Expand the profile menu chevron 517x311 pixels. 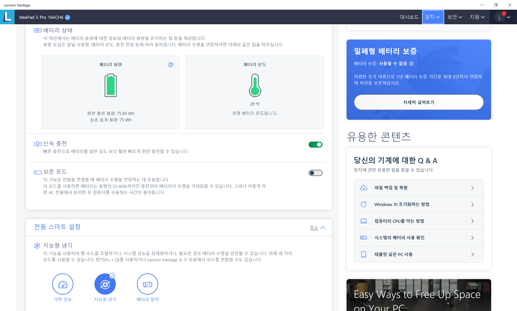509,17
